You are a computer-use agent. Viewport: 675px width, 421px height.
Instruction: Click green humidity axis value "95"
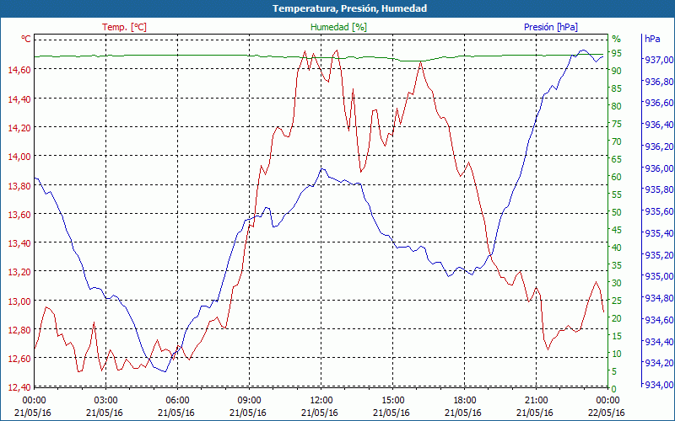[x=617, y=53]
